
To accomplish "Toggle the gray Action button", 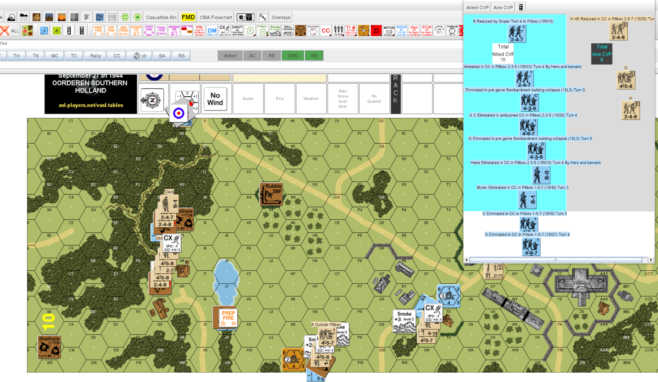I will coord(230,56).
